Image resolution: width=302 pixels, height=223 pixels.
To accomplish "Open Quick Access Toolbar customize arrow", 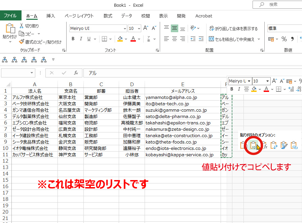I will (x=53, y=60).
